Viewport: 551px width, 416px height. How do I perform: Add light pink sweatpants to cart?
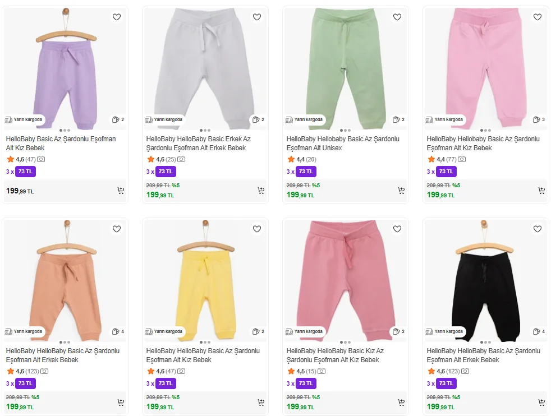pos(541,191)
